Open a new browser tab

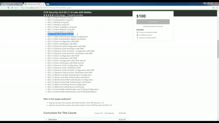(x=48, y=4)
